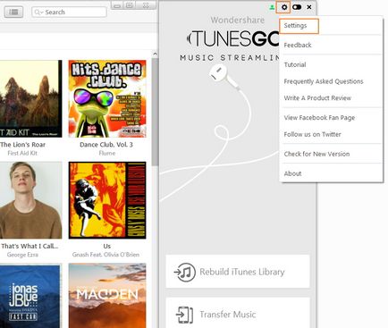Select Check for New Version
Image resolution: width=388 pixels, height=328 pixels.
pos(316,154)
